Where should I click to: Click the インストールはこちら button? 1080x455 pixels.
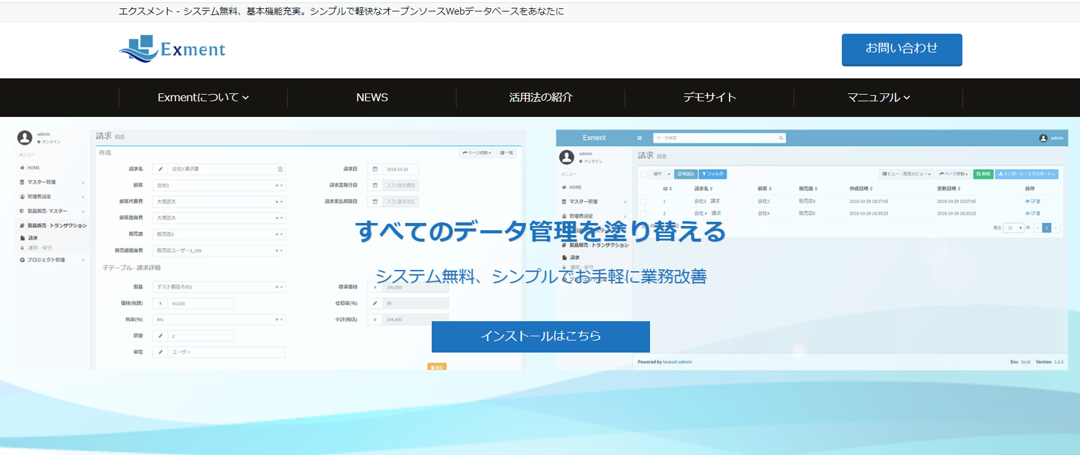pyautogui.click(x=541, y=336)
